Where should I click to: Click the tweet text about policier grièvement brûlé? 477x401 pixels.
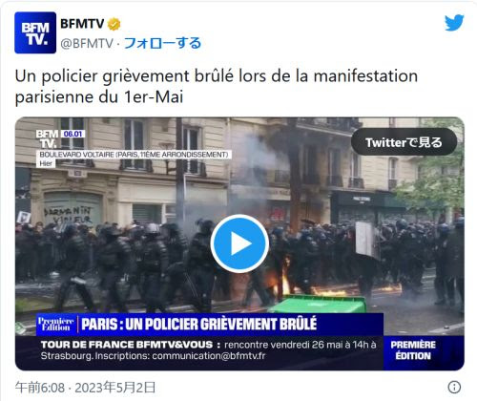click(217, 87)
